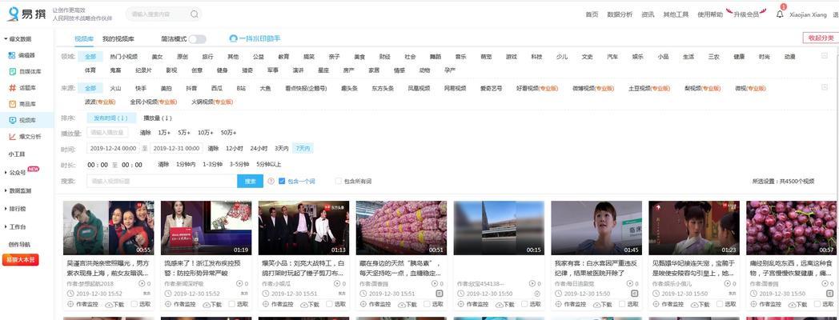Check the 包含所有词 checkbox

(338, 182)
